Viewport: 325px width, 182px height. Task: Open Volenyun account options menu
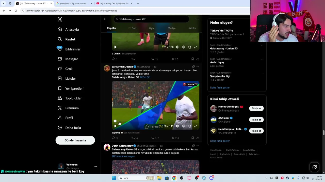pos(95,166)
